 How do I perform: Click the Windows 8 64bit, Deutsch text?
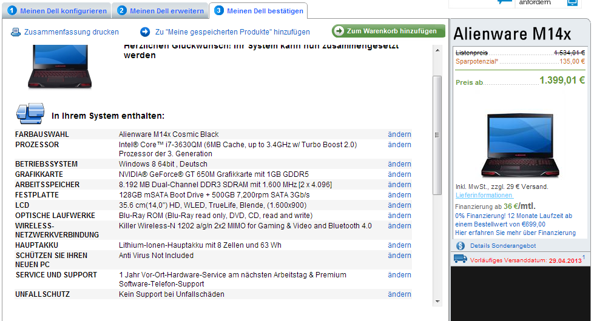[x=163, y=164]
